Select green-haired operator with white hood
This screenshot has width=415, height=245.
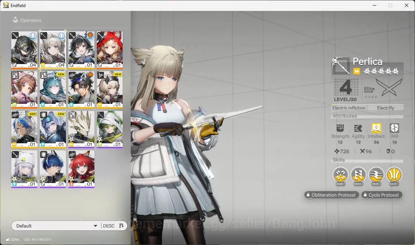(x=110, y=129)
